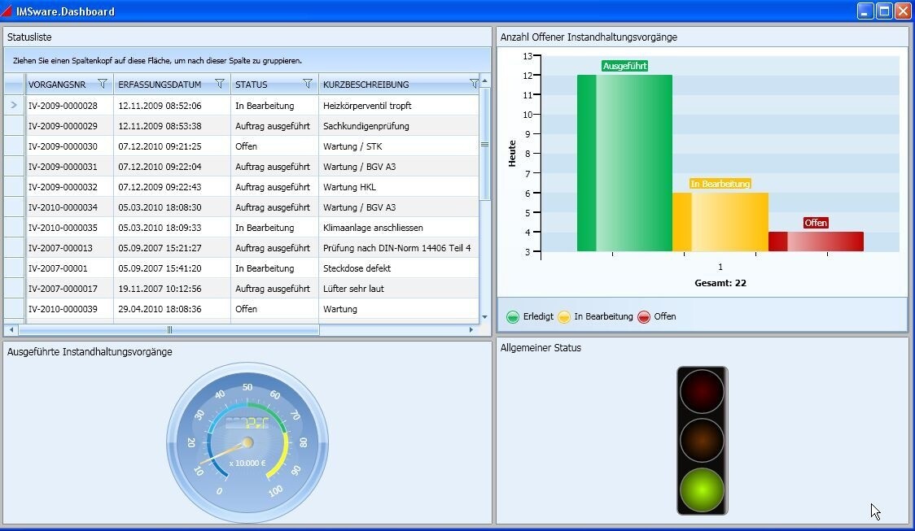
Task: Sort by the KURZBESCHREIBUNG column header
Action: click(366, 85)
